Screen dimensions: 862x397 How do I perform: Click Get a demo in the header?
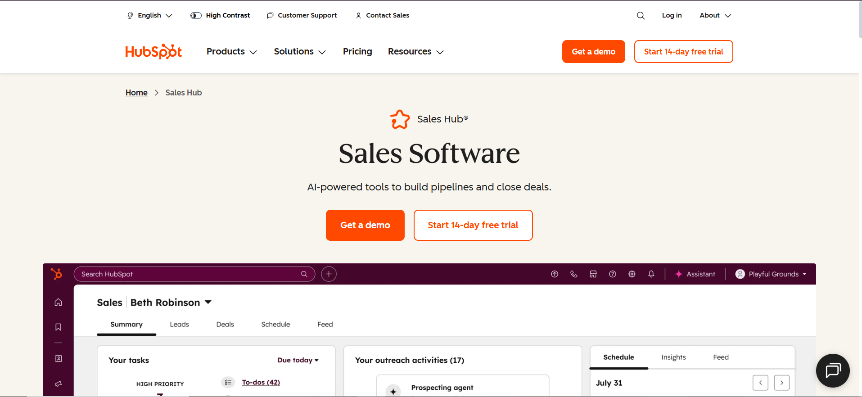593,52
